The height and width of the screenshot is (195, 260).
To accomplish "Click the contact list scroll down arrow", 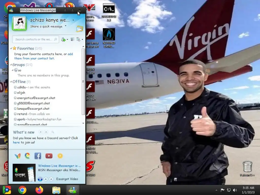I will pos(83,123).
